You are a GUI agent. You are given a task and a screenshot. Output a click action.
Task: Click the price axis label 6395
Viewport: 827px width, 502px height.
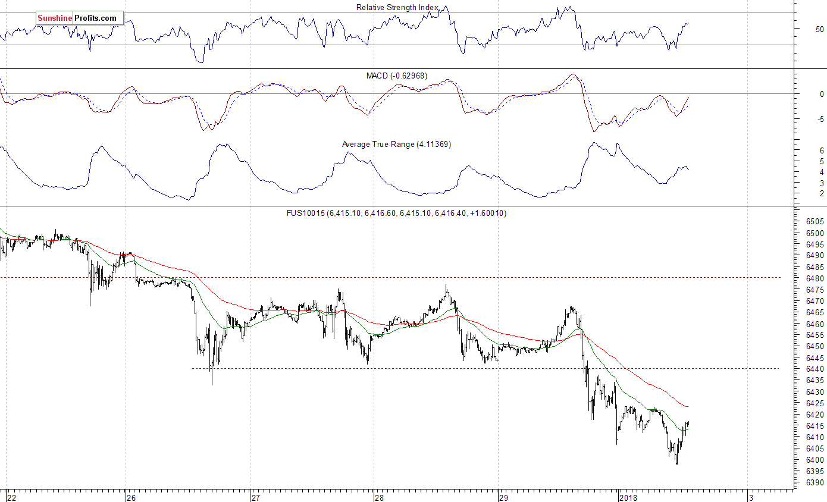[x=815, y=471]
